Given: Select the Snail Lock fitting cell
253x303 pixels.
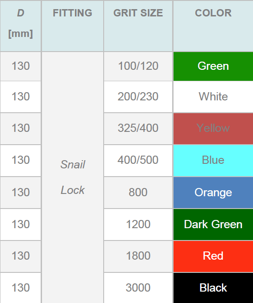Looking at the screenshot, I should 73,178.
